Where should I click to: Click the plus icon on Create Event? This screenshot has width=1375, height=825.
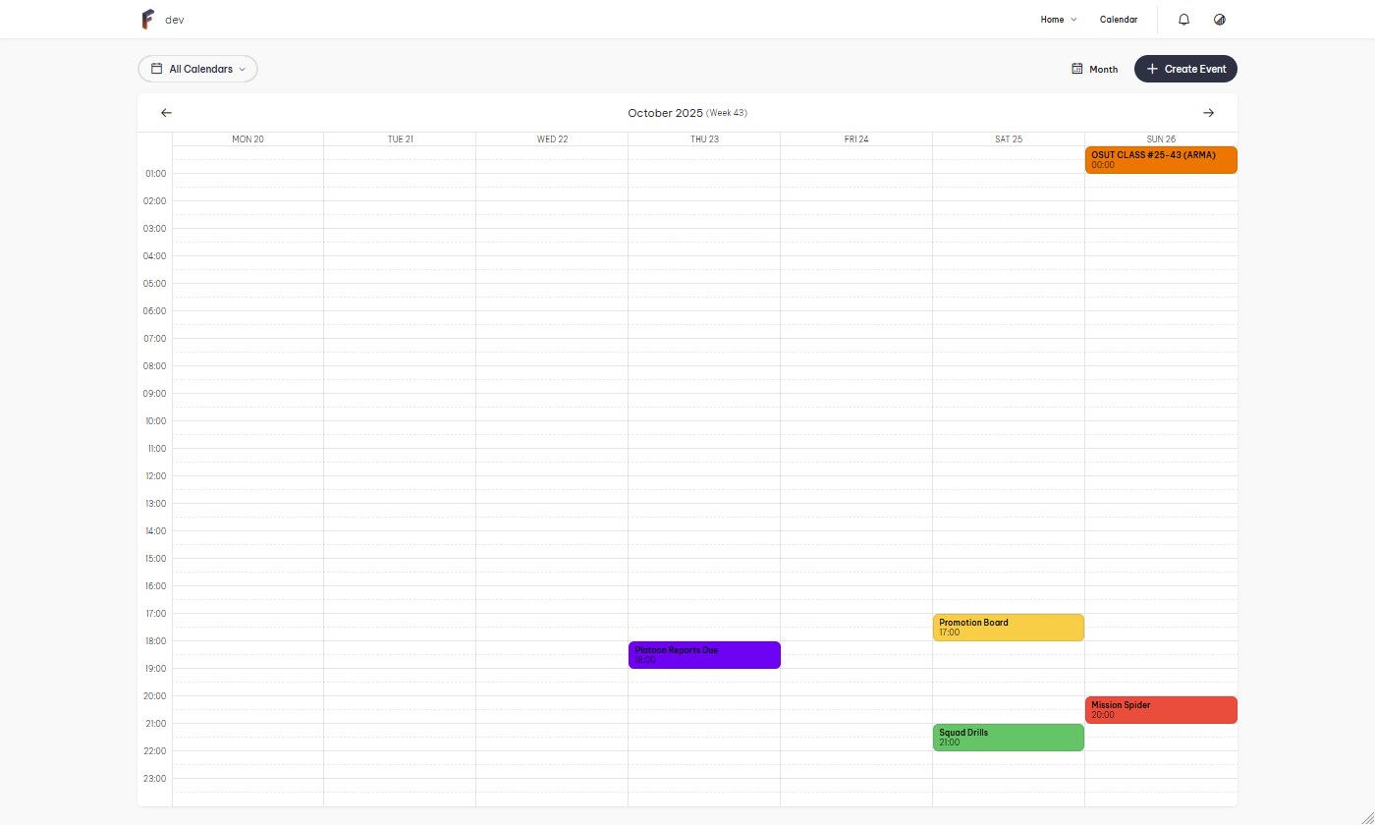[1152, 69]
